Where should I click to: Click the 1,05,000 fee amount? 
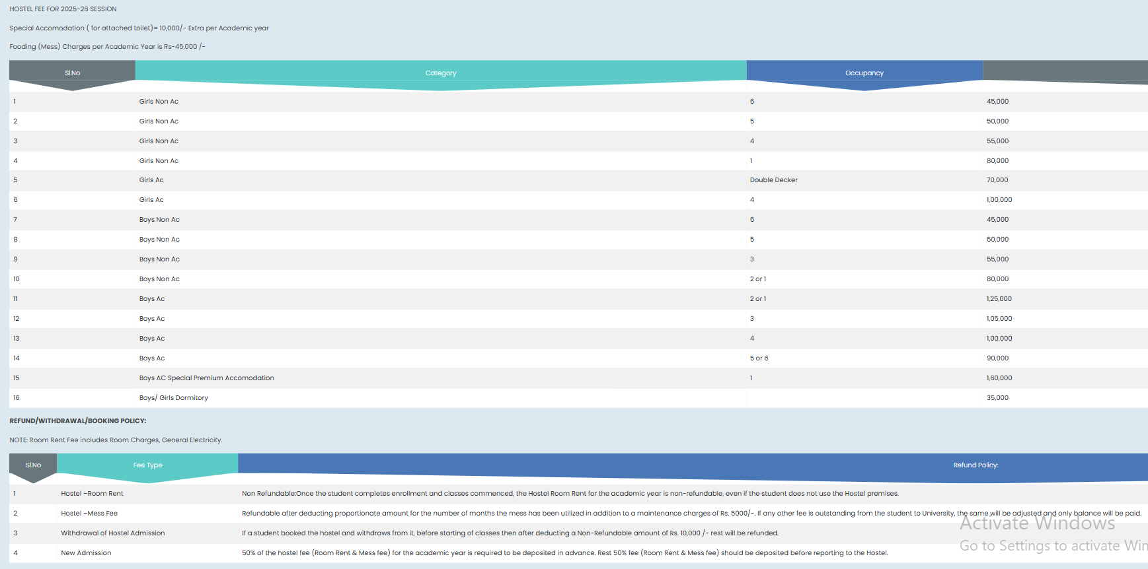coord(999,319)
